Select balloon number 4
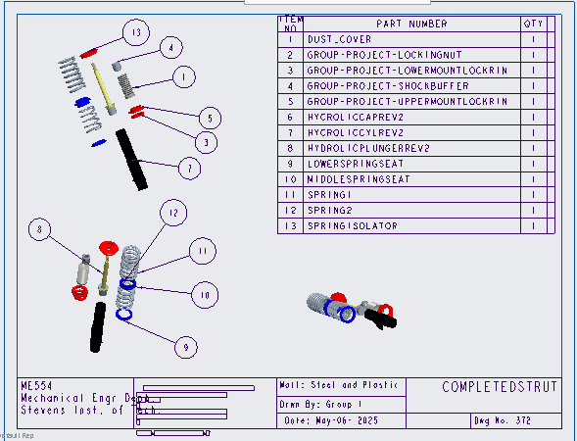 tap(171, 47)
